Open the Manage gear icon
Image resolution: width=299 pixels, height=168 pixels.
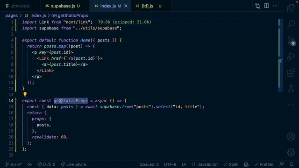point(291,153)
